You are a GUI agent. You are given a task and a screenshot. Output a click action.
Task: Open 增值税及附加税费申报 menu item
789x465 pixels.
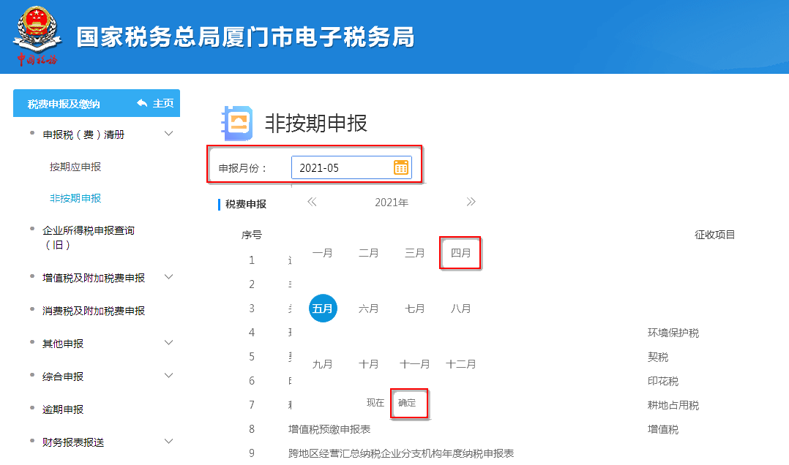click(x=94, y=278)
